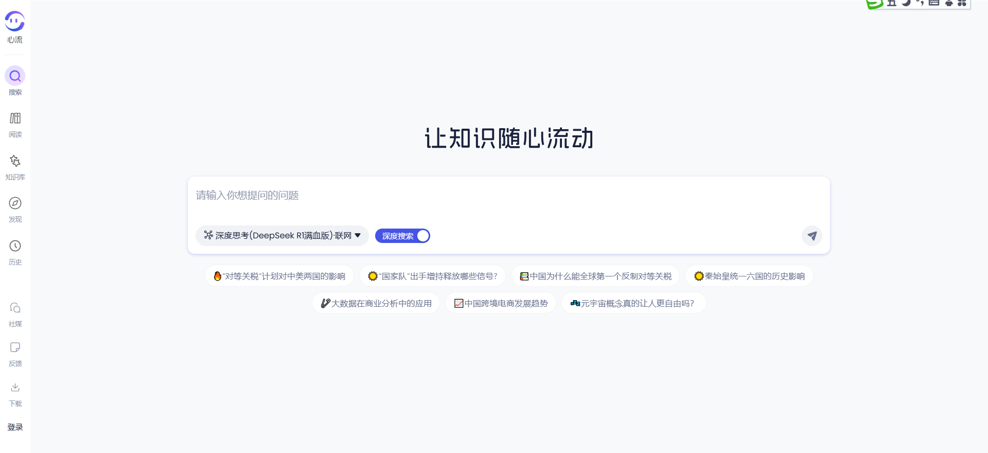Open the 知识库 knowledge base
988x453 pixels.
point(15,162)
